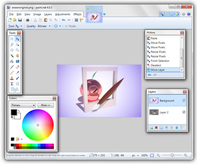Select the Paint Bucket tool

click(x=12, y=61)
